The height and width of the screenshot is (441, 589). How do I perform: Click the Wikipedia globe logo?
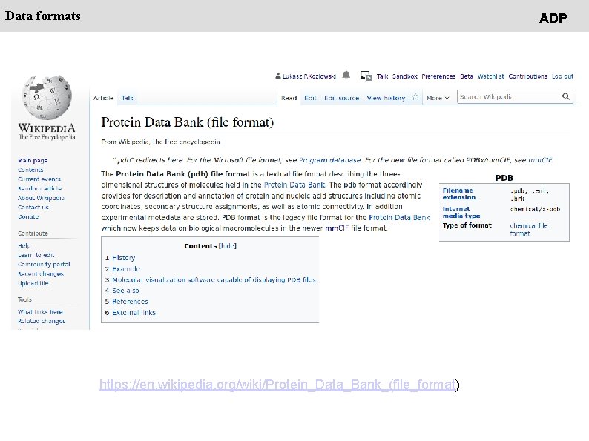(x=47, y=97)
